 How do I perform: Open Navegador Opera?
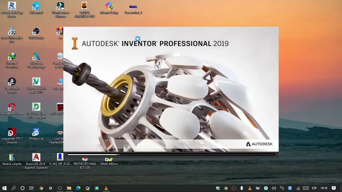12,107
